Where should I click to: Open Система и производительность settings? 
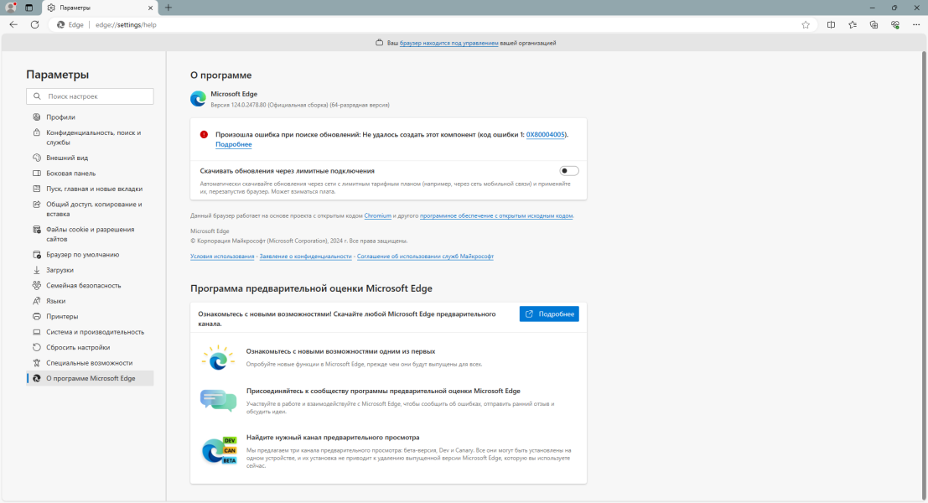click(90, 332)
